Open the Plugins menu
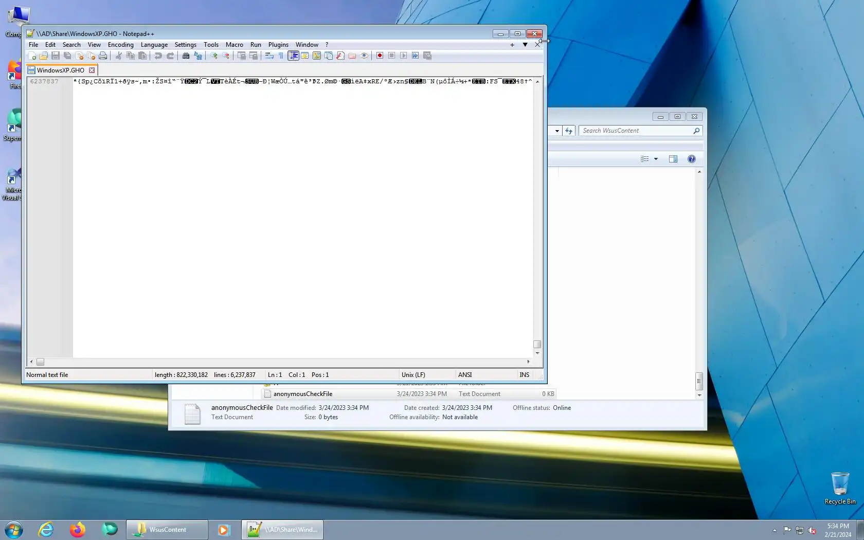Viewport: 864px width, 540px height. click(278, 45)
